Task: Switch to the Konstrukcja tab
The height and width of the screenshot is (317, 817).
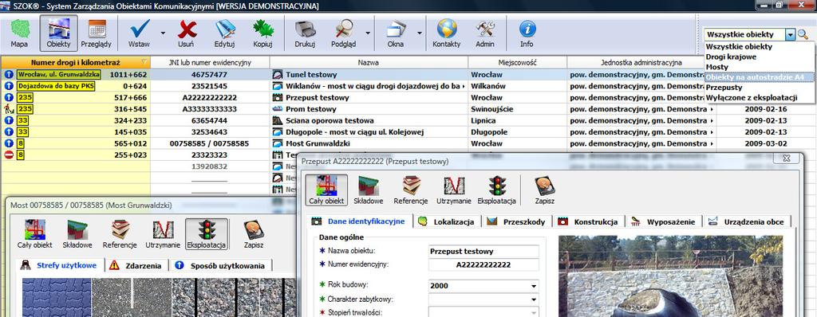Action: coord(588,221)
